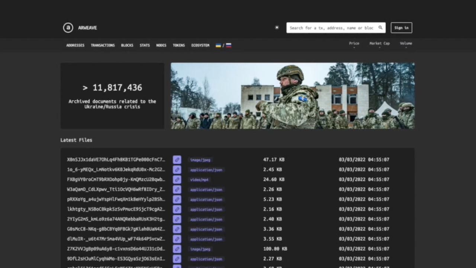476x268 pixels.
Task: Open the Nodes menu item
Action: (161, 45)
